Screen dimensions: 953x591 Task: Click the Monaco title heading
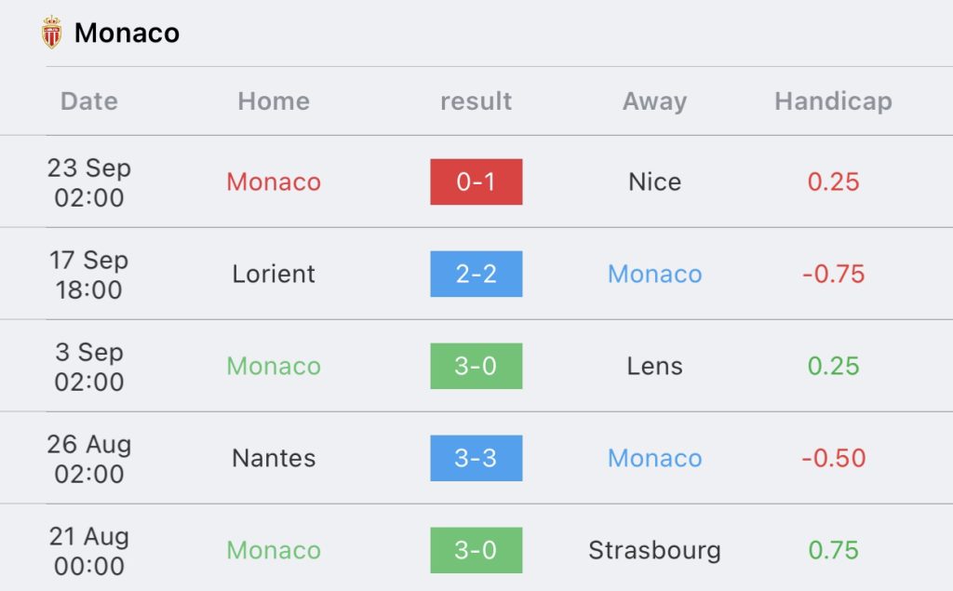[127, 34]
